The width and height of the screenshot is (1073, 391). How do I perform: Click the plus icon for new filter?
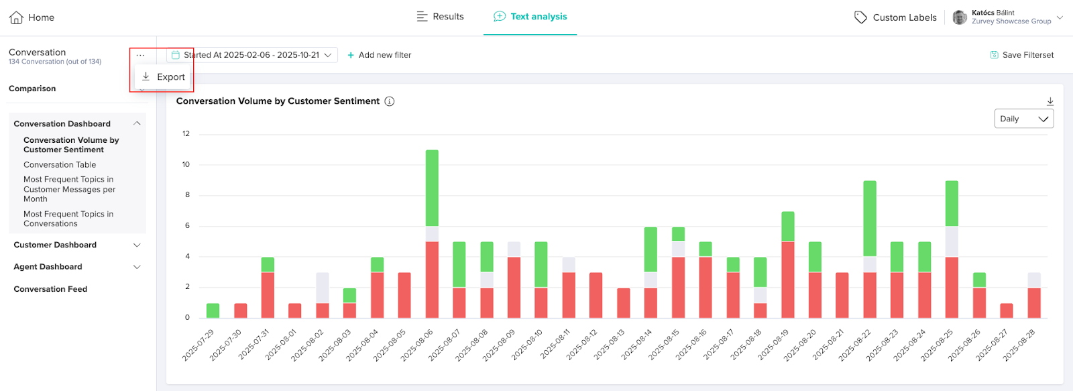click(351, 56)
